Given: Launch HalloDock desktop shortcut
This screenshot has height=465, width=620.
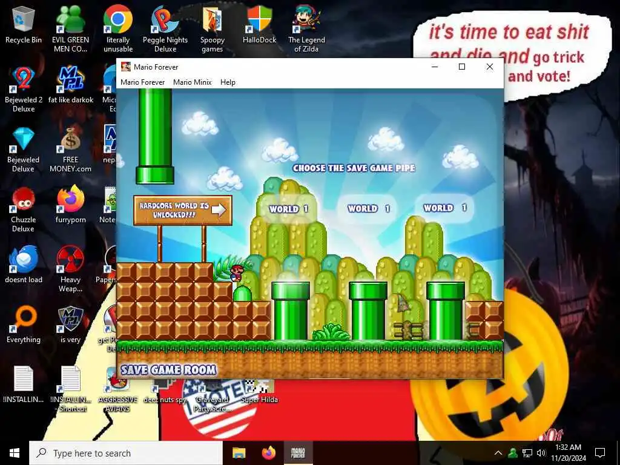Looking at the screenshot, I should [259, 24].
